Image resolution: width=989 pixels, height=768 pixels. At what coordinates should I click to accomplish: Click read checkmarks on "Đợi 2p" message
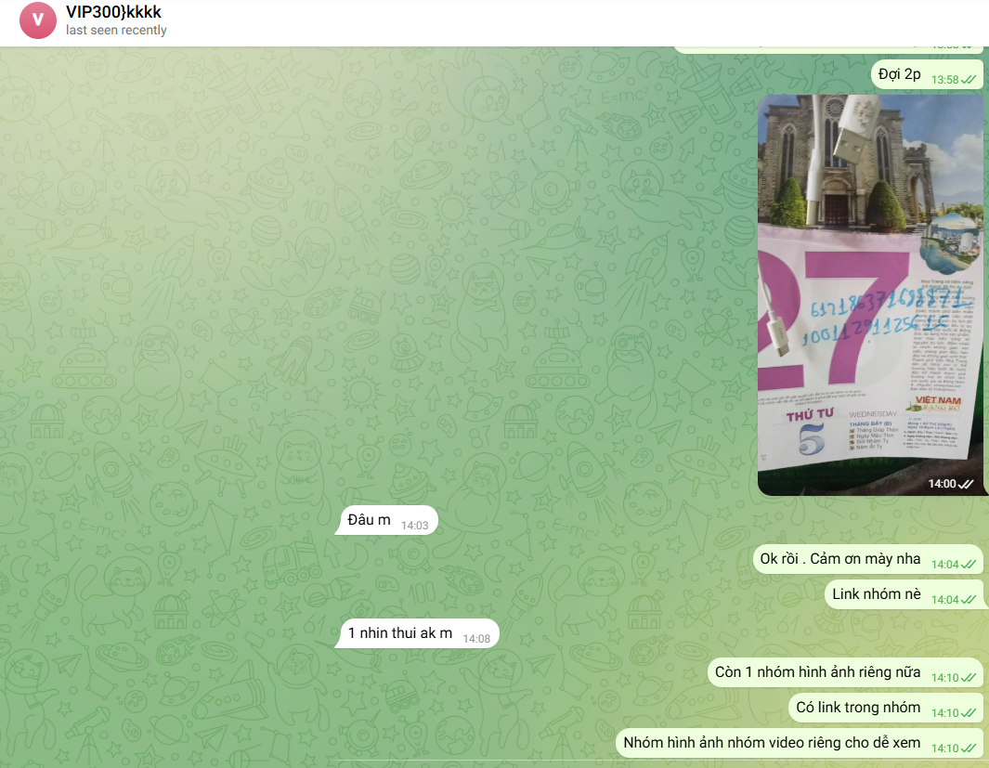click(969, 80)
